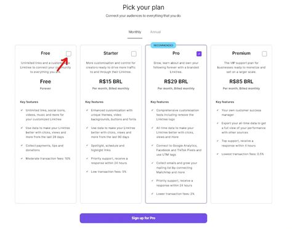Screen dimensions: 292x229
Task: Click the red arrow annotation
Action: (62, 65)
